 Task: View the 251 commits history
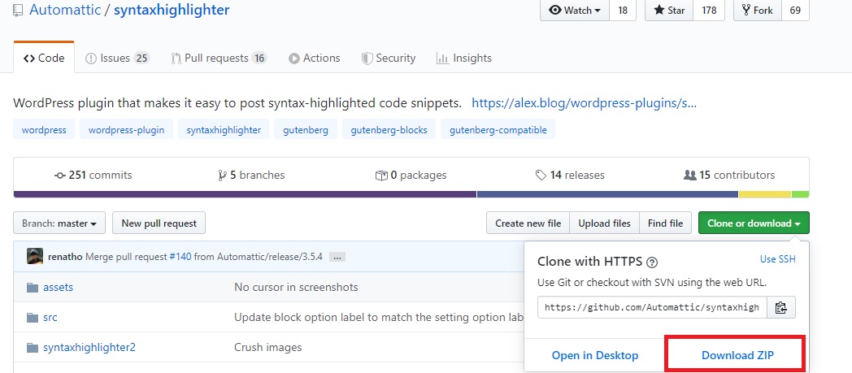pyautogui.click(x=93, y=175)
